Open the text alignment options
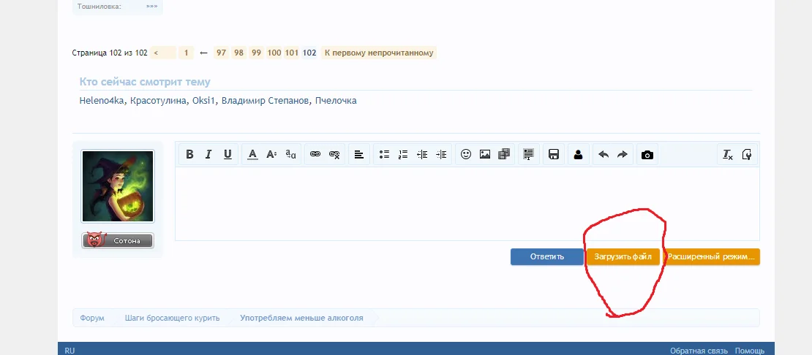 (x=359, y=155)
